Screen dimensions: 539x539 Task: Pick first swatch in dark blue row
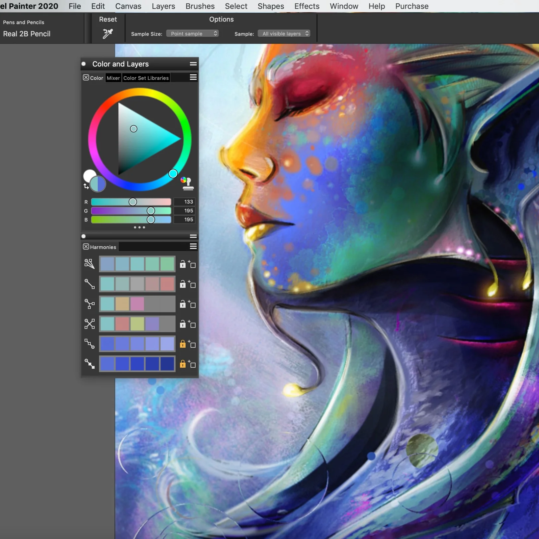[107, 364]
